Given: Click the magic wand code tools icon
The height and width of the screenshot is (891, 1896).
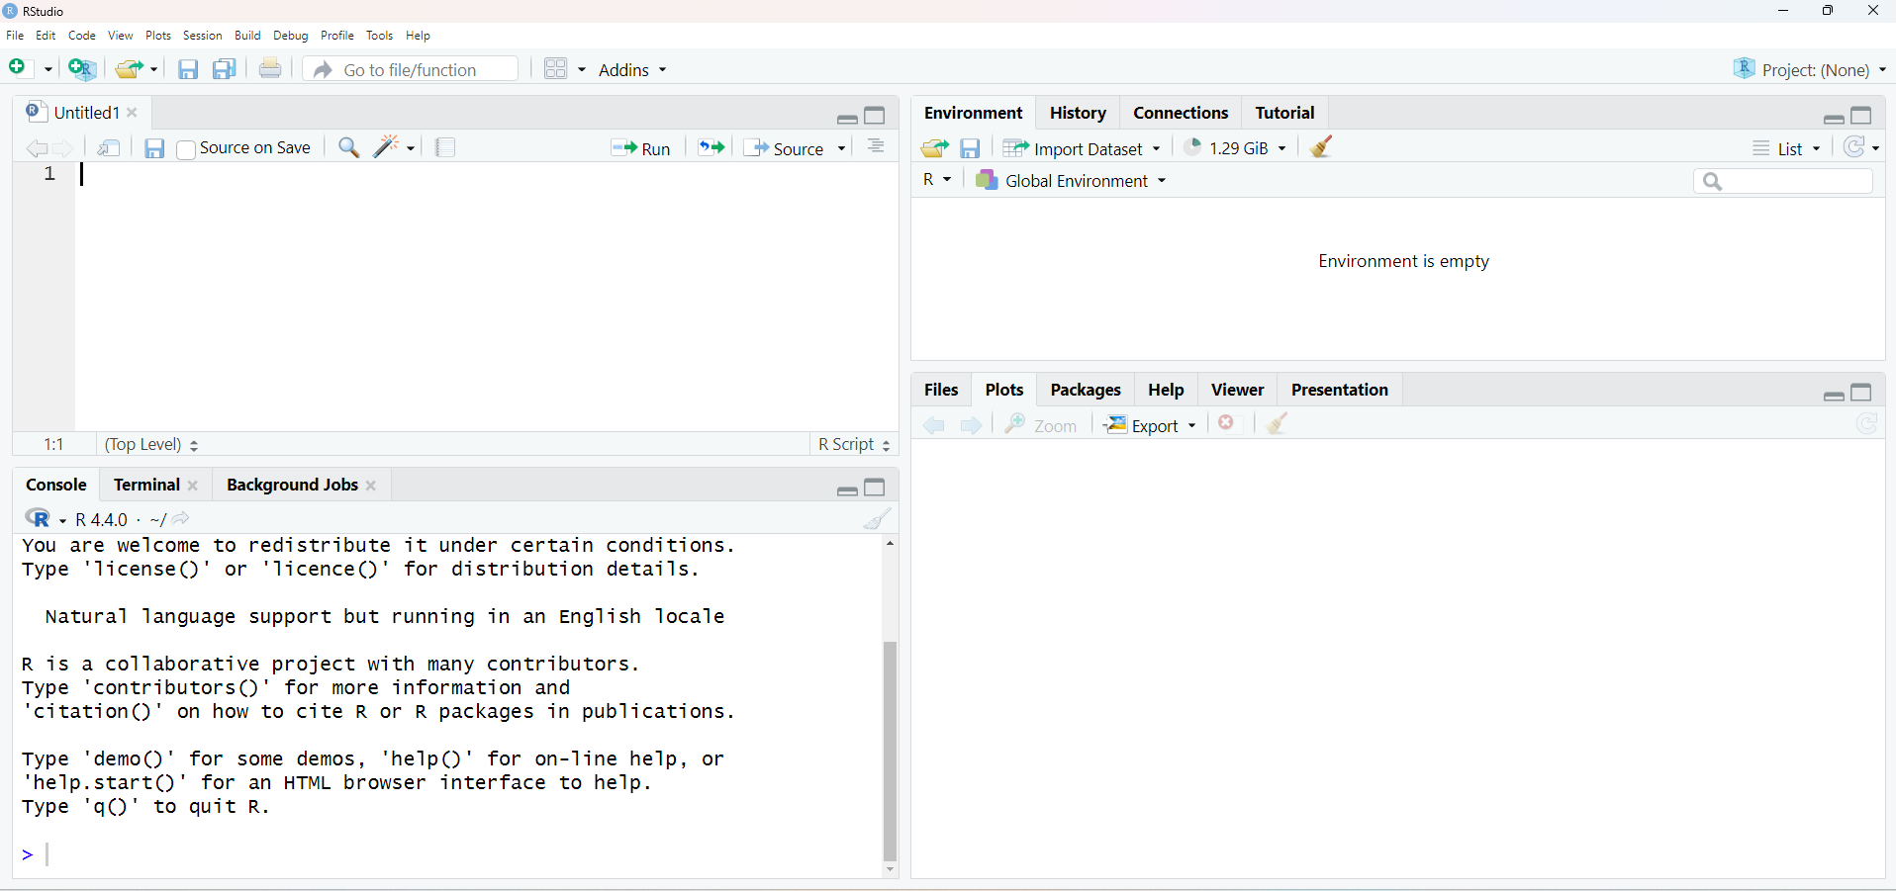Looking at the screenshot, I should click(x=387, y=147).
